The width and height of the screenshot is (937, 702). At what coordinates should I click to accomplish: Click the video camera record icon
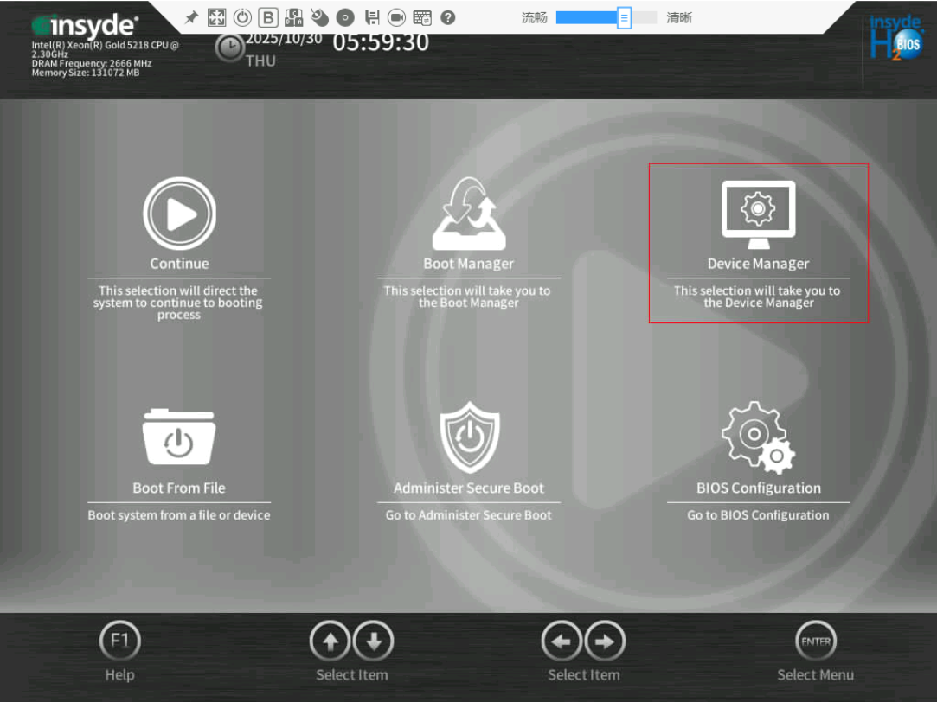pyautogui.click(x=396, y=17)
